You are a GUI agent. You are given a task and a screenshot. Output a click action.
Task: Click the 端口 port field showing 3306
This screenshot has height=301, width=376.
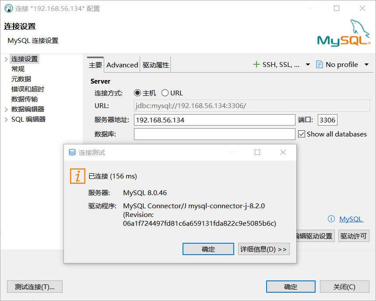coord(327,120)
